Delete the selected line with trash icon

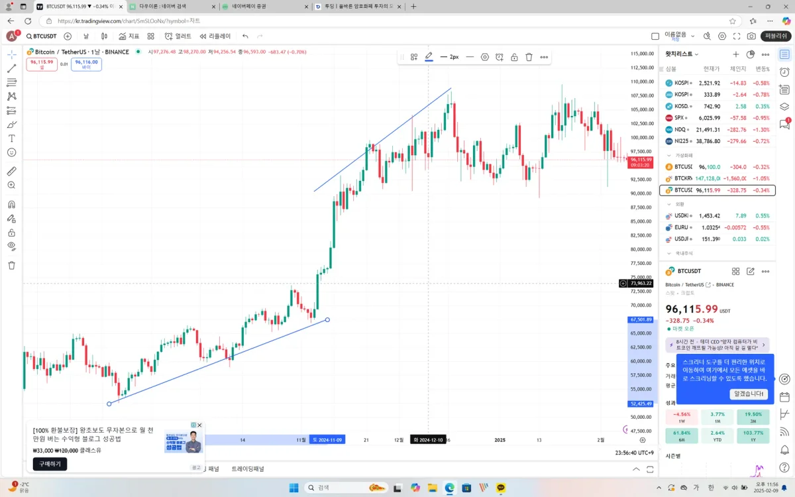click(x=529, y=57)
